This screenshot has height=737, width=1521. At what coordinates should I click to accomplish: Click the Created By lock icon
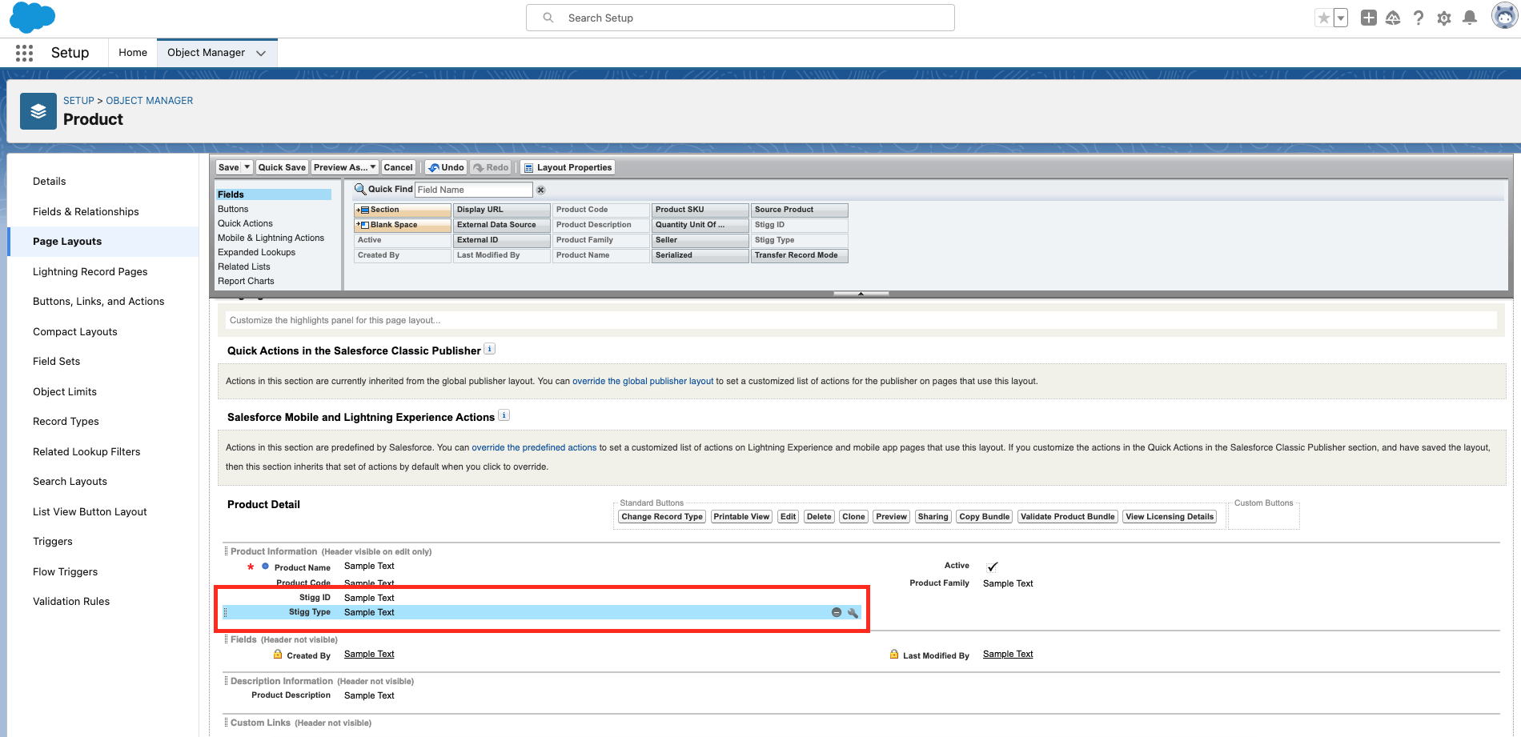(278, 655)
